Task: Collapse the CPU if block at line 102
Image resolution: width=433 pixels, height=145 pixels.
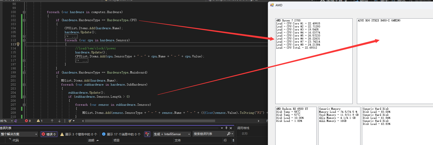Action: click(x=24, y=20)
